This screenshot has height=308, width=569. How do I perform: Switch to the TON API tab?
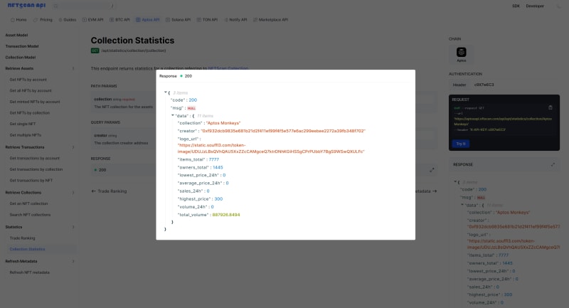click(x=207, y=20)
